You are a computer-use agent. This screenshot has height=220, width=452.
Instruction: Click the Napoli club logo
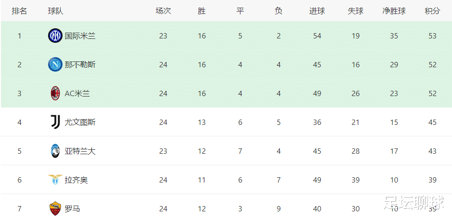(55, 64)
